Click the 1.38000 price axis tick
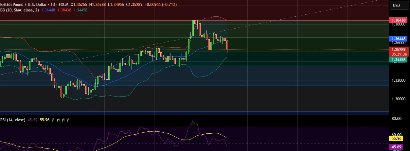The image size is (410, 151). point(399,24)
